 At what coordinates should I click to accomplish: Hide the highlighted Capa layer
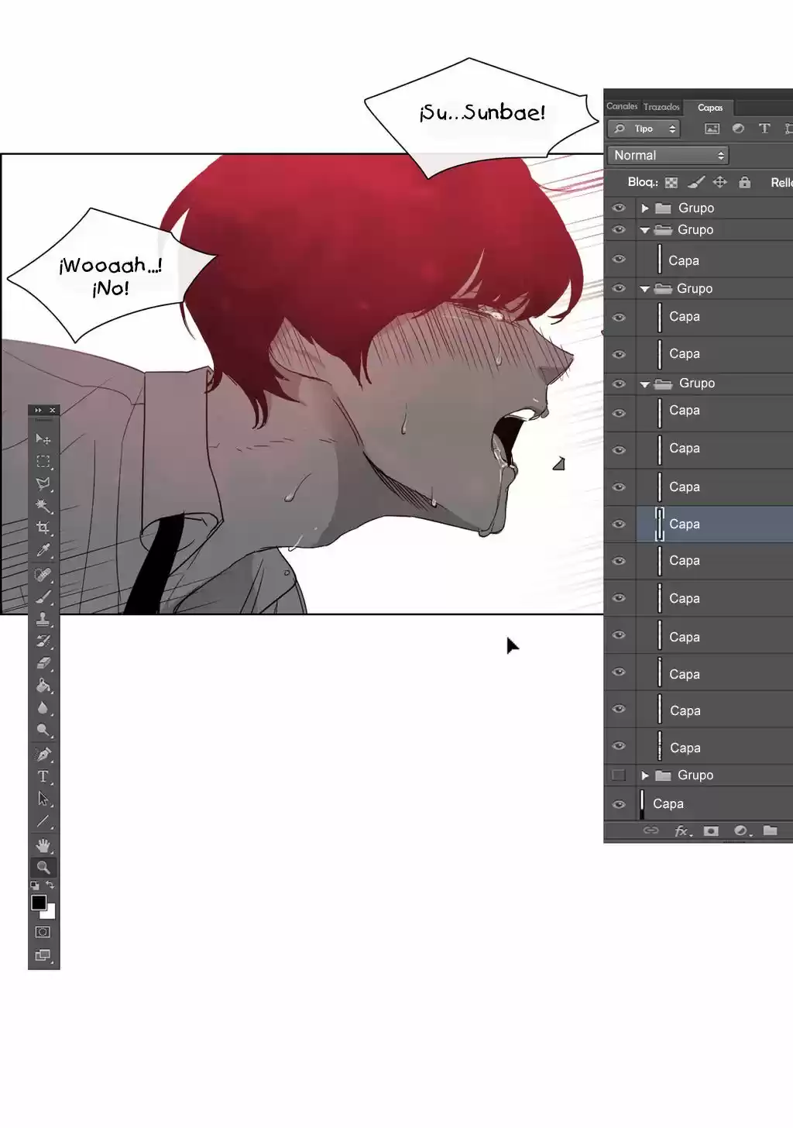tap(619, 524)
